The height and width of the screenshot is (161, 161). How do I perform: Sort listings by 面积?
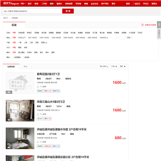123,67
